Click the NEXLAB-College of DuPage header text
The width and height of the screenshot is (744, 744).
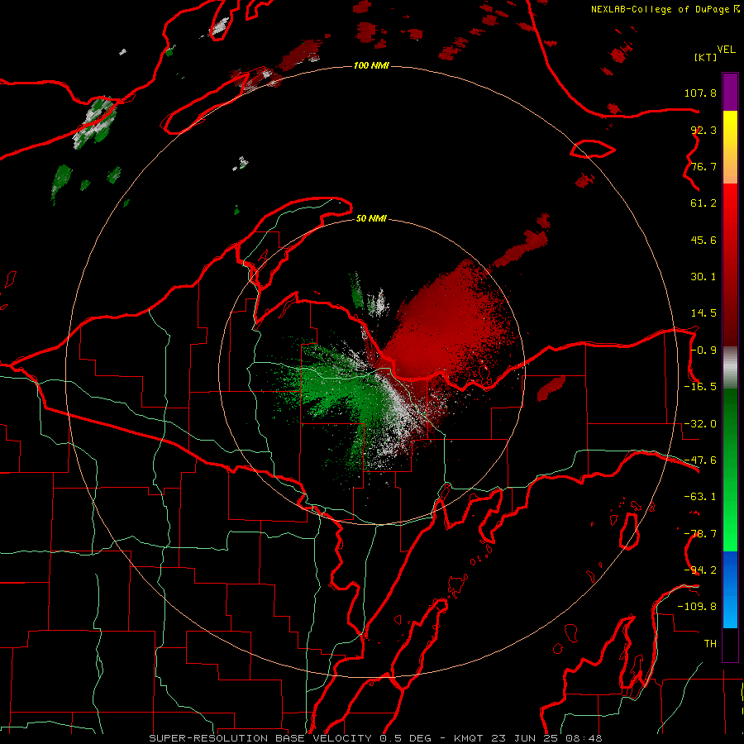665,9
